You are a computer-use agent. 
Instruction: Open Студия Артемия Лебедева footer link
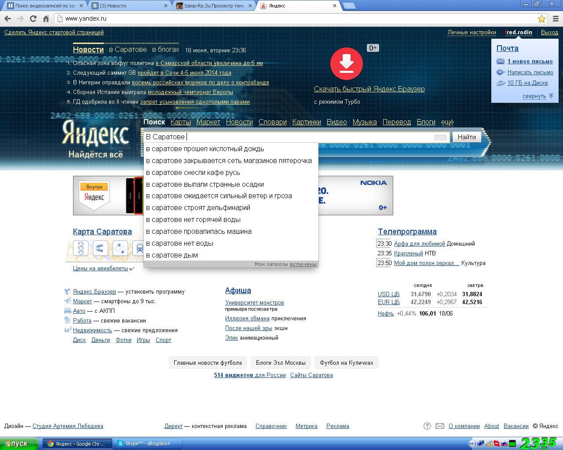coord(68,426)
